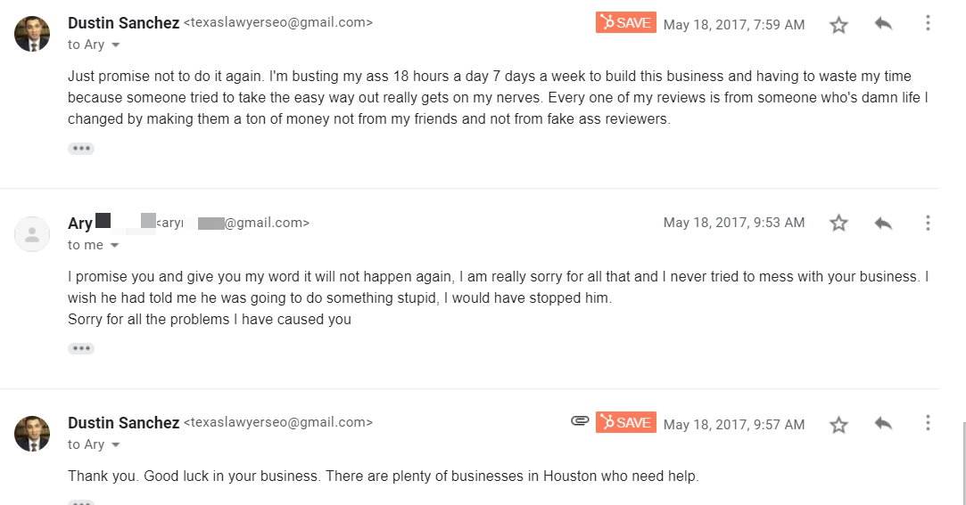966x505 pixels.
Task: Show trimmed content in Ary's email
Action: 81,348
